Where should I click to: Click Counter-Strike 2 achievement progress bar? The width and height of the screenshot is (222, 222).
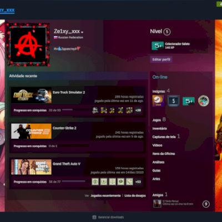74,146
